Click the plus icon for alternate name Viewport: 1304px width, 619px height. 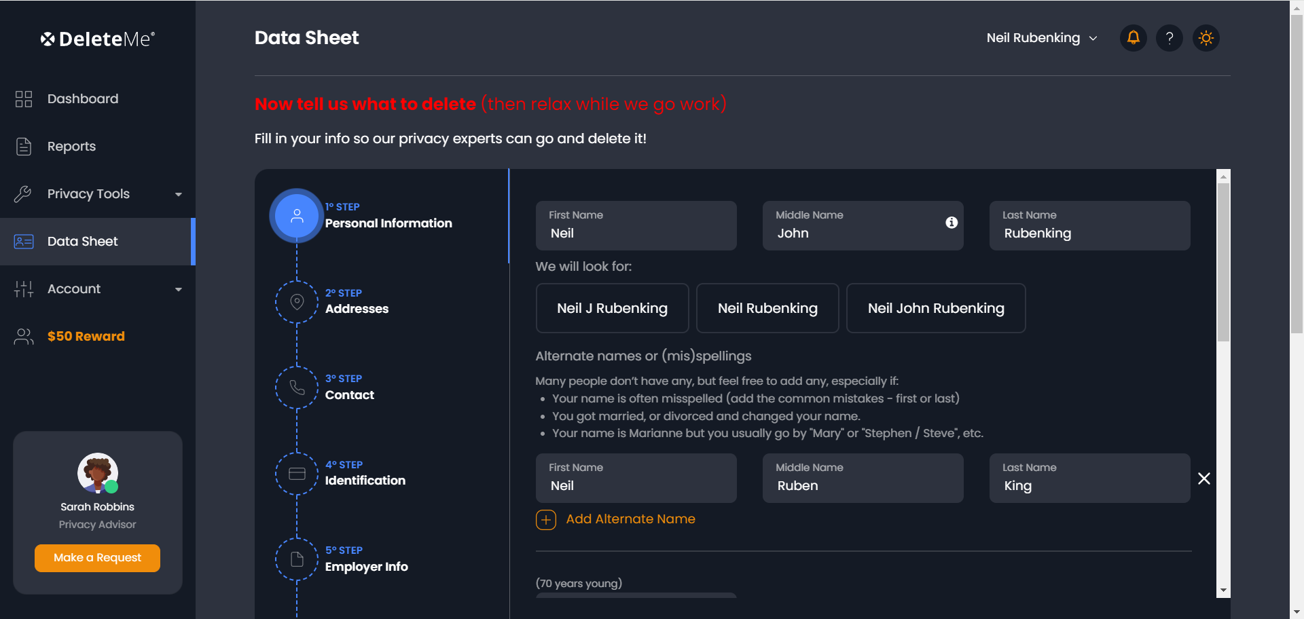(546, 520)
